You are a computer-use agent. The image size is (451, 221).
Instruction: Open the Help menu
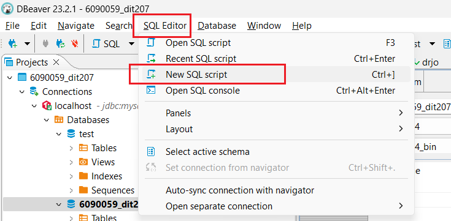click(302, 26)
